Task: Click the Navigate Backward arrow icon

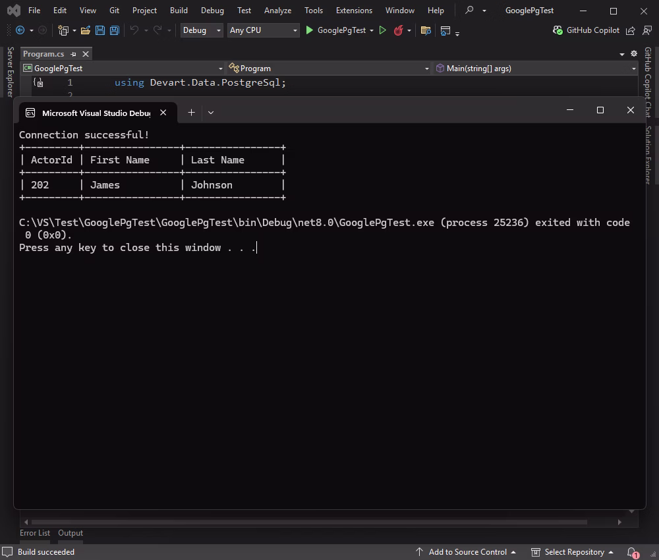Action: (20, 30)
